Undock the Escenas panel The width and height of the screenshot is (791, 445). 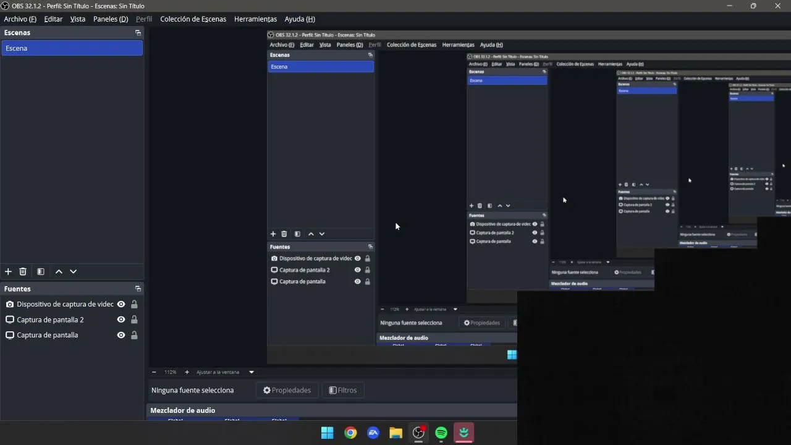138,33
